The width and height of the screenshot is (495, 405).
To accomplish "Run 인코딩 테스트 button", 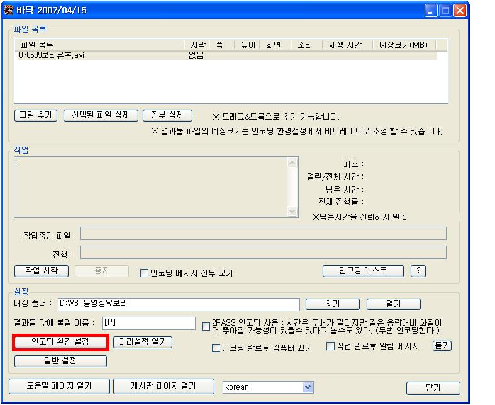I will [x=363, y=271].
